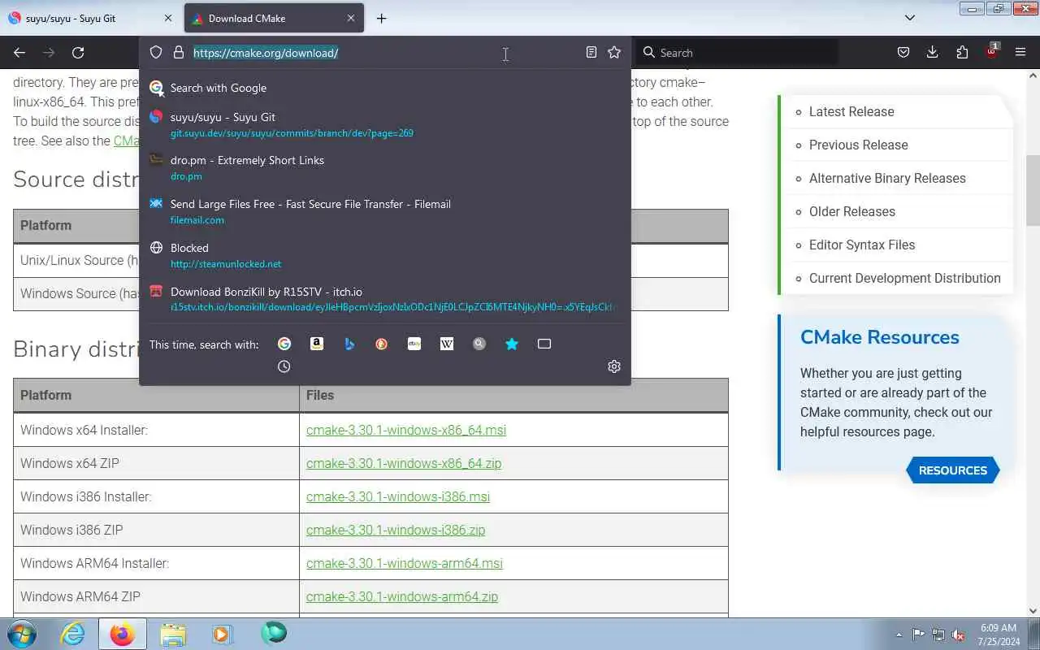Choose Search with Google suggestion
The width and height of the screenshot is (1040, 650).
385,88
